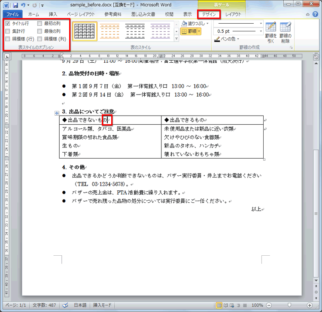Select the 罫線を引く draw table tool
The width and height of the screenshot is (322, 312).
click(x=270, y=33)
